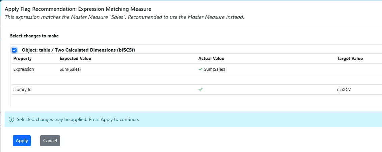382x152 pixels.
Task: Click the Apply Flag Recommendation dialog title
Action: [78, 9]
